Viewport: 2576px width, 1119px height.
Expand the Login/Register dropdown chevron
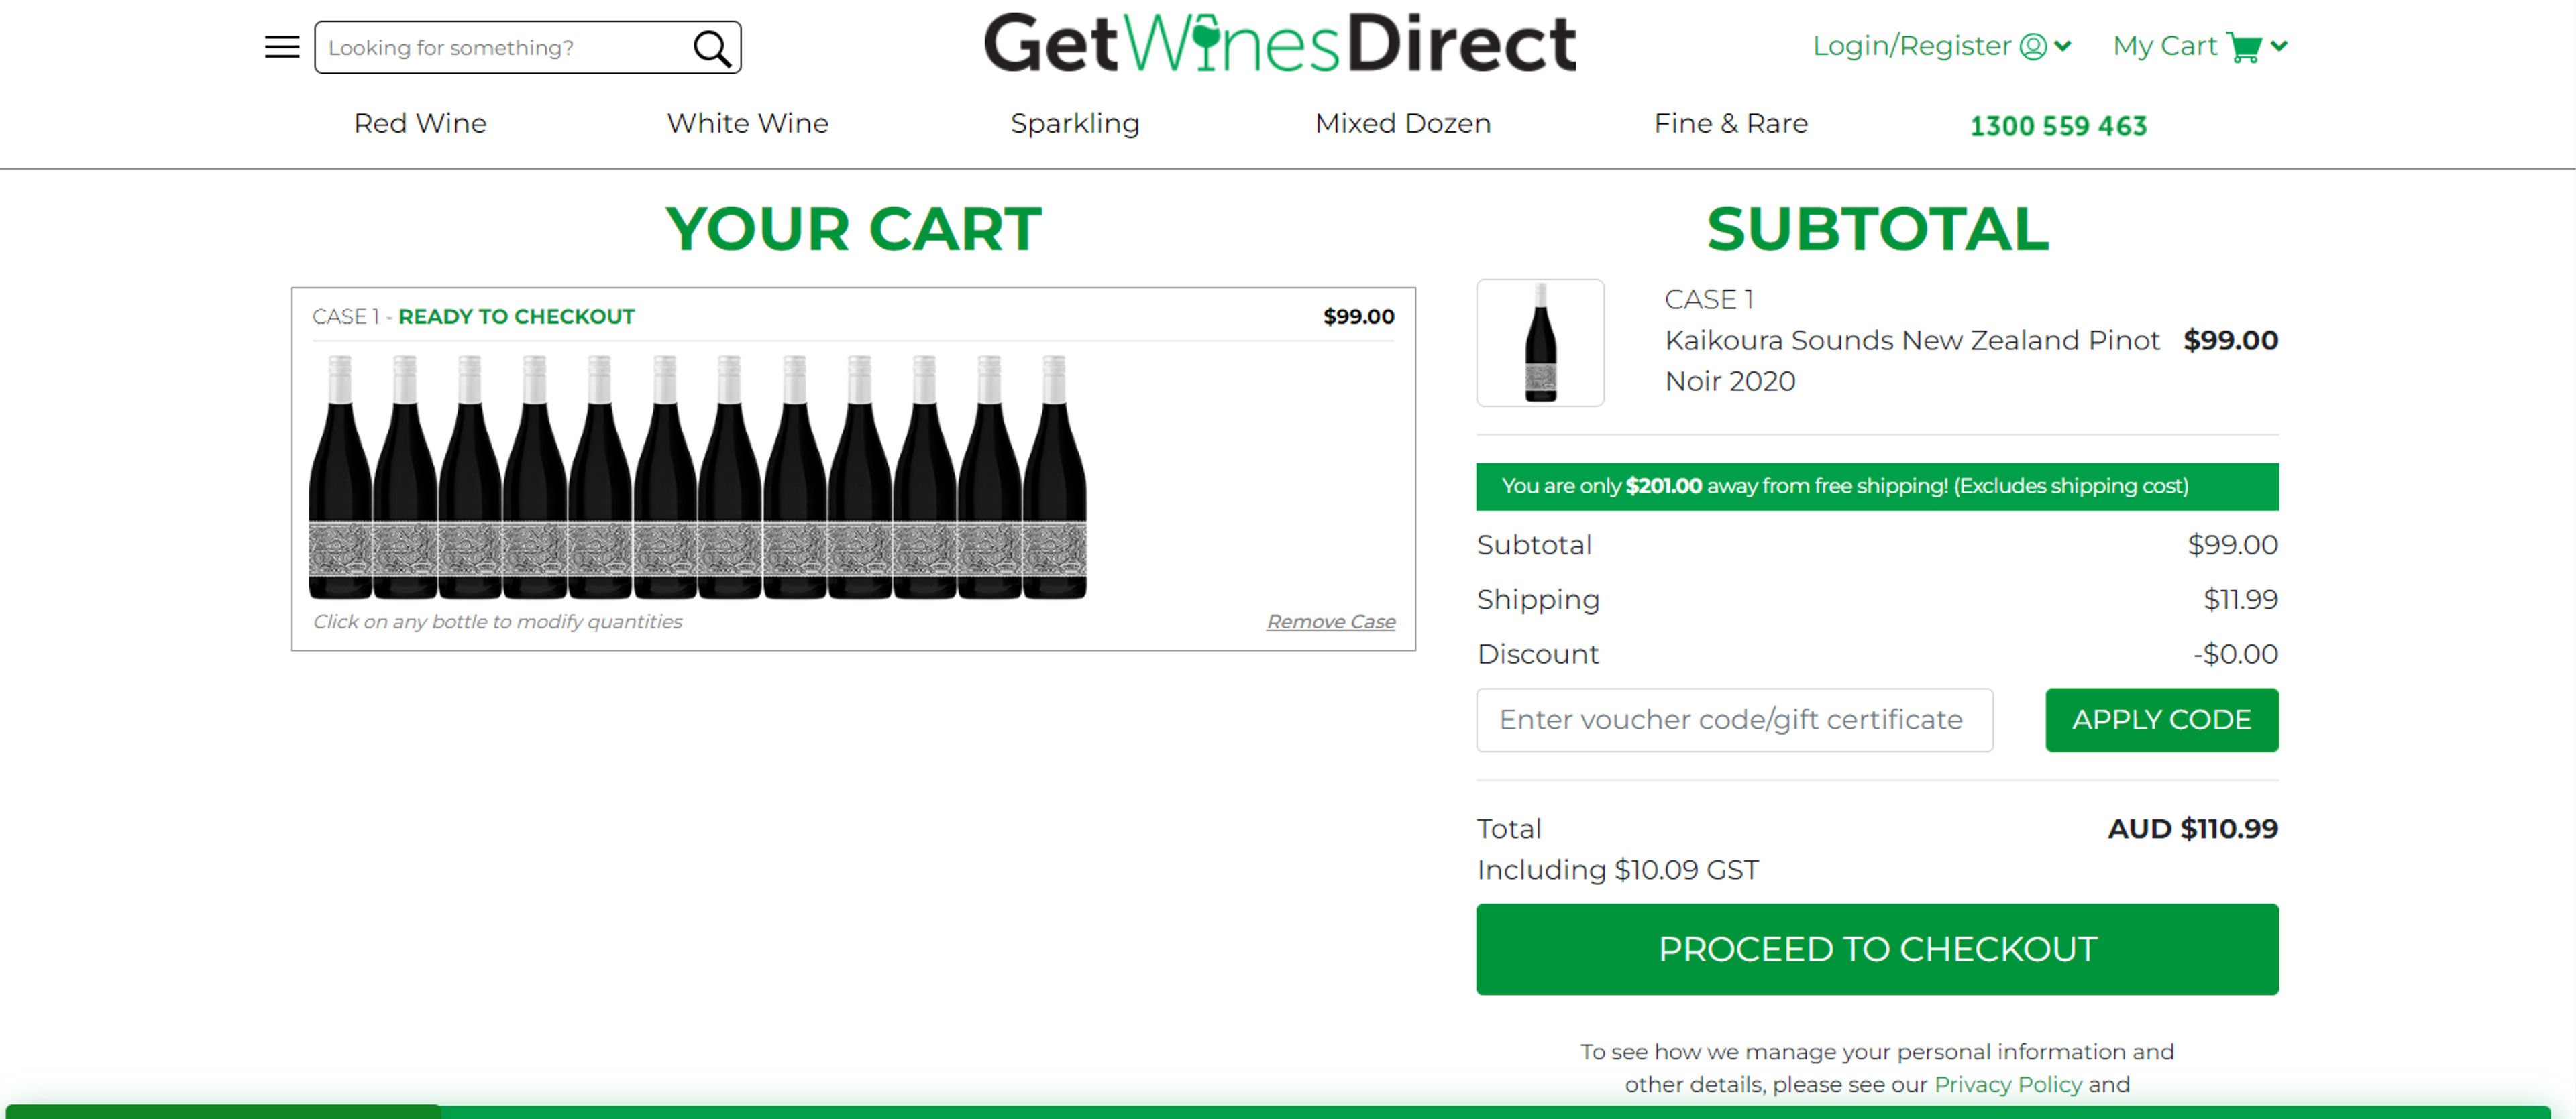pyautogui.click(x=2062, y=46)
